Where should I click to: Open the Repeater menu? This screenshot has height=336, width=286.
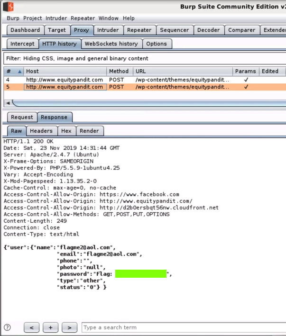point(83,18)
